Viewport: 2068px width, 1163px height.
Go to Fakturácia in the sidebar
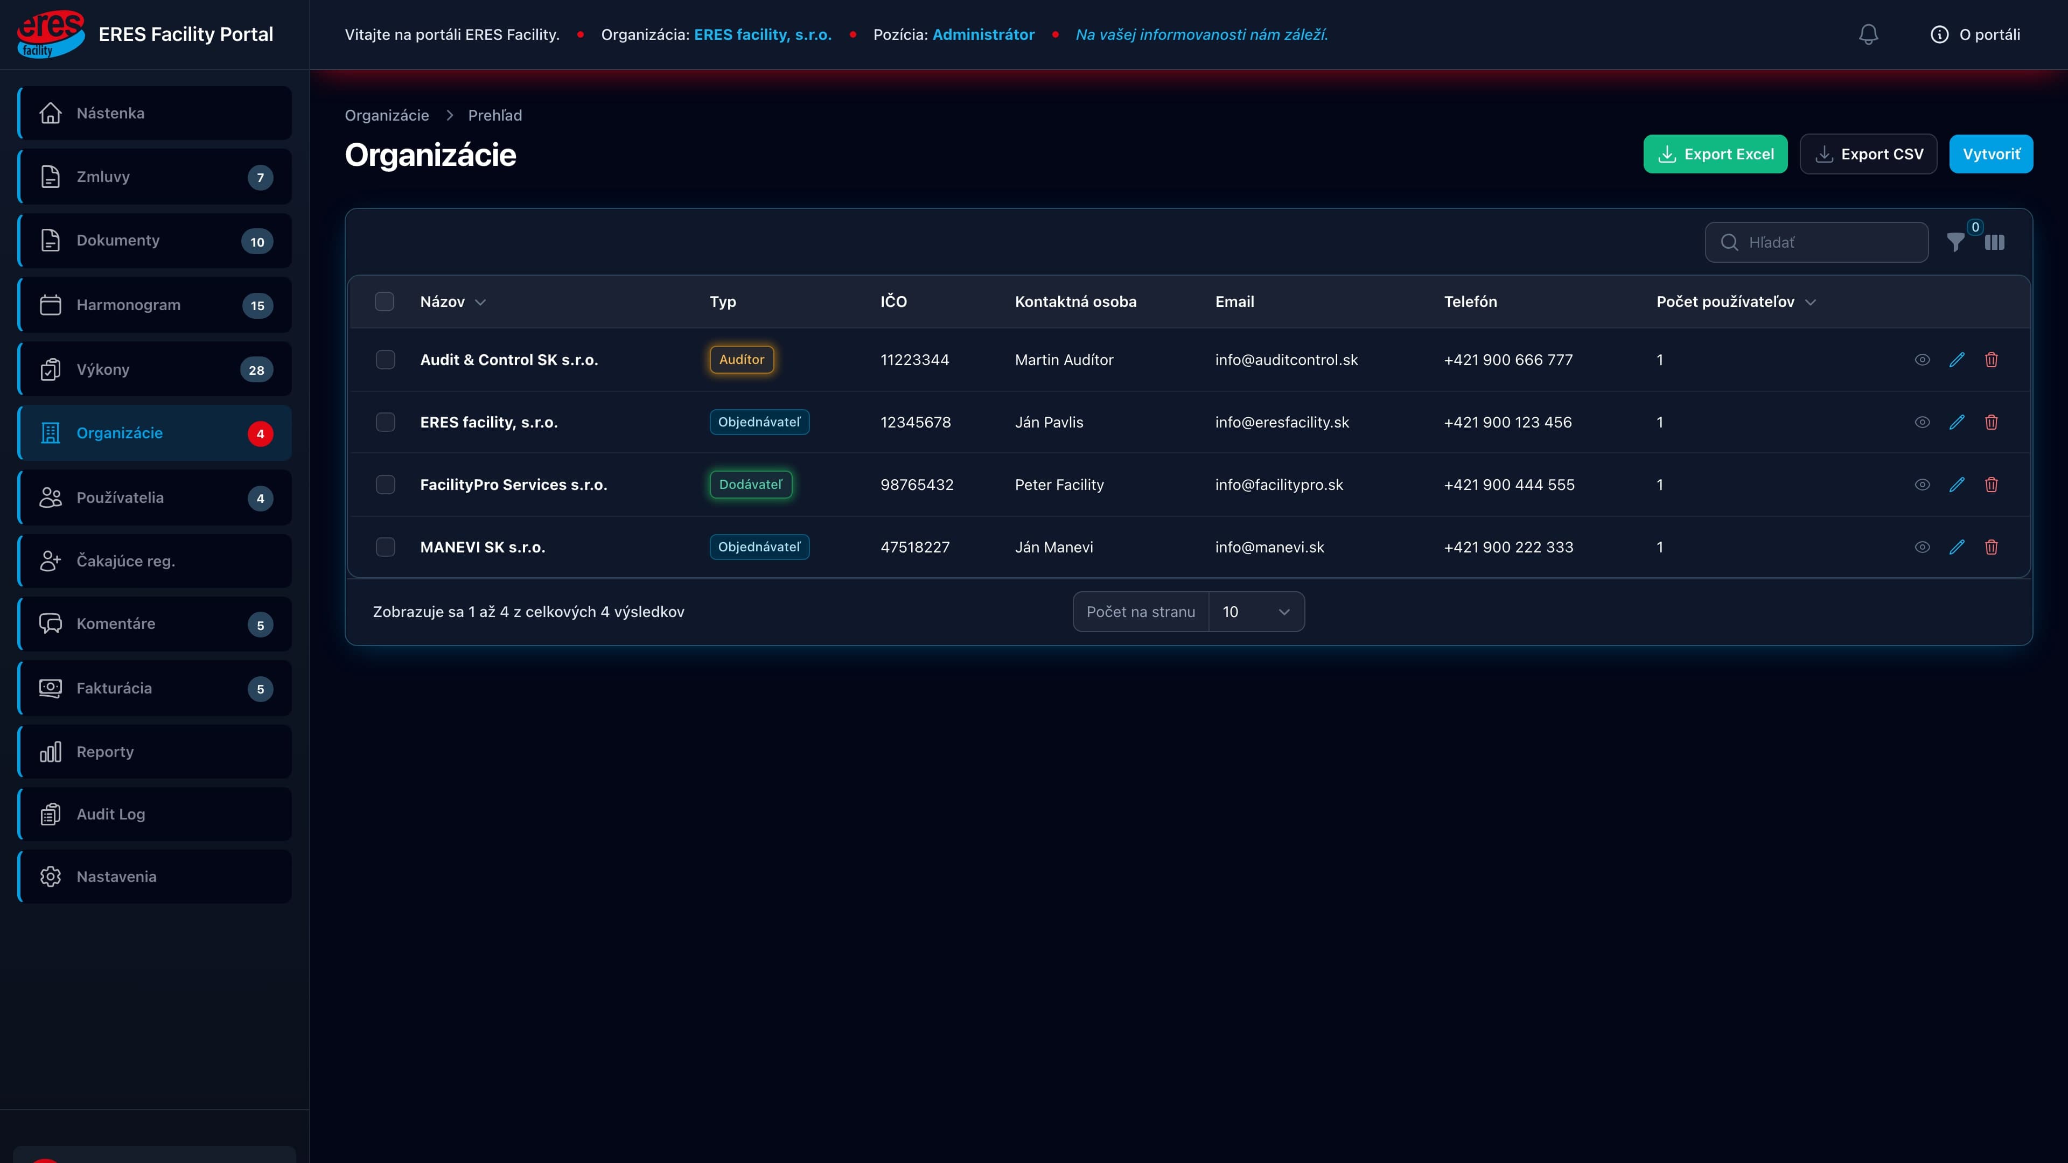(x=154, y=688)
